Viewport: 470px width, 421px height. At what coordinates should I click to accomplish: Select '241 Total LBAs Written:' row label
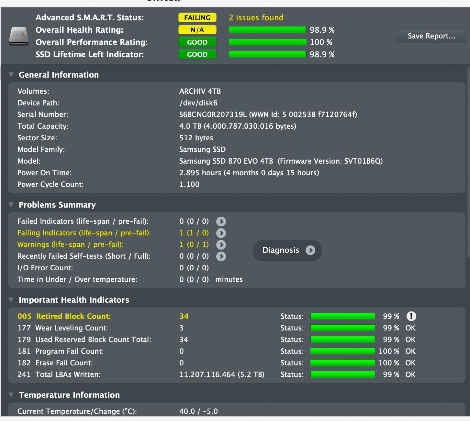tap(59, 374)
